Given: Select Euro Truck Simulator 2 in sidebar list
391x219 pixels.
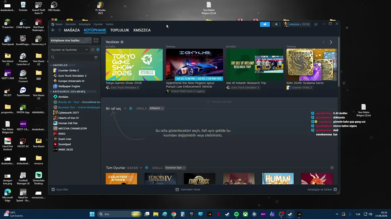Looking at the screenshot, I should point(72,76).
